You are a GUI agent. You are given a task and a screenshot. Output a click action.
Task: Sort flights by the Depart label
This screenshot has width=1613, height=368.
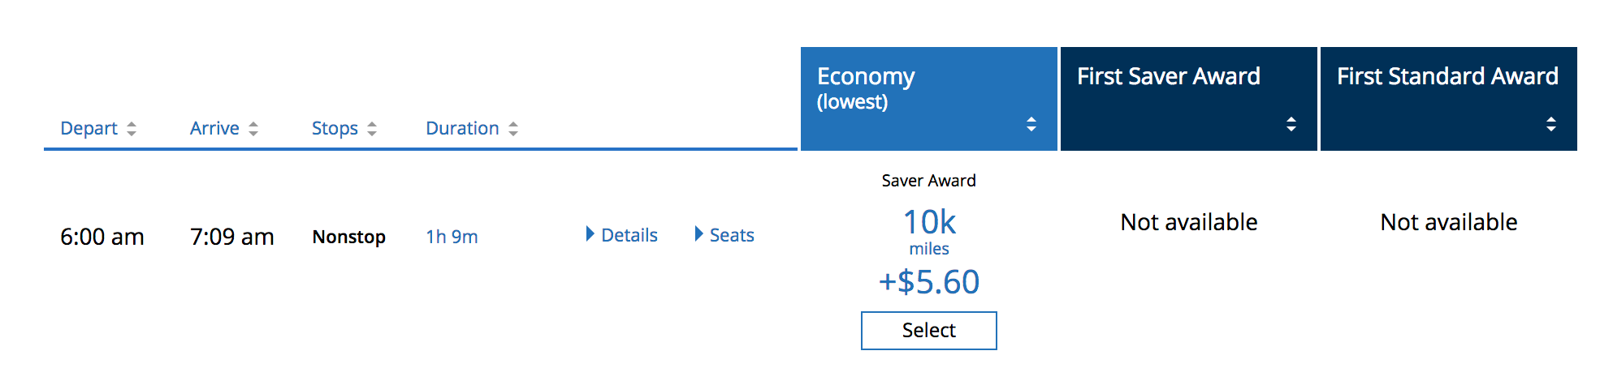pyautogui.click(x=89, y=128)
